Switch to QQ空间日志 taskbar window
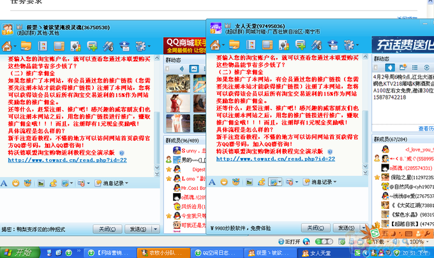 (217, 253)
